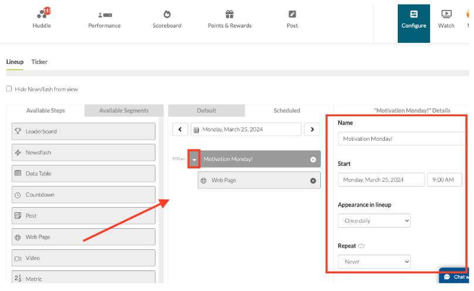Open the Start date Monday, March 25 picker
The width and height of the screenshot is (474, 291).
click(381, 180)
